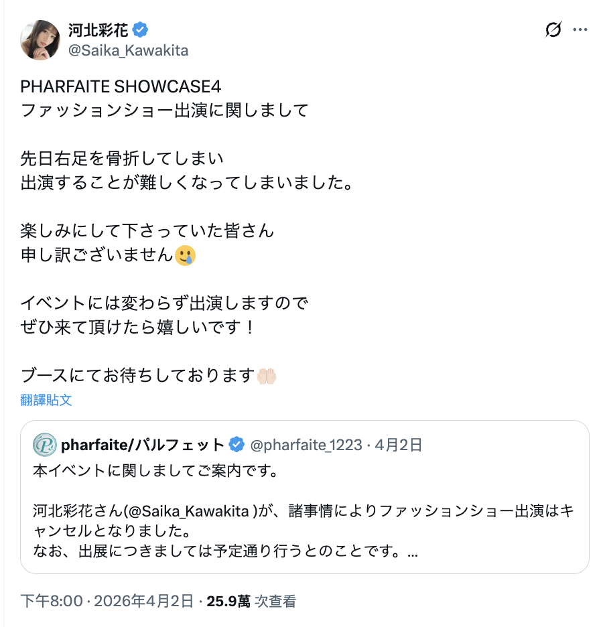Click verified badge beside pharfaite/パルフェット
603x627 pixels.
click(237, 445)
